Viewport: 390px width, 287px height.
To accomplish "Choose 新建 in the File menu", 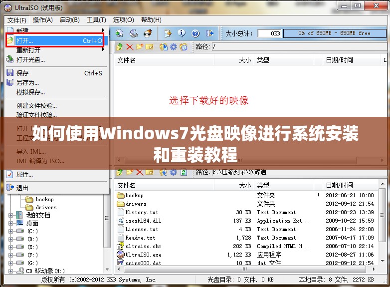I will pyautogui.click(x=57, y=30).
